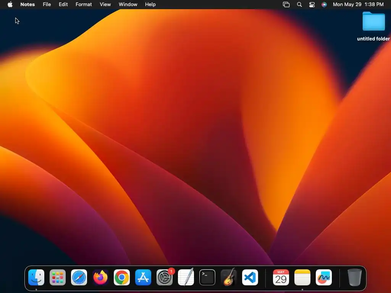Open the App Store icon
Screen dimensions: 391x293
143,277
